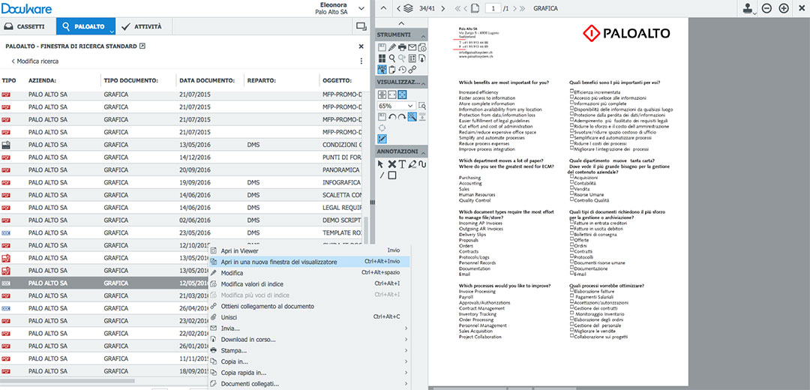Click the black magnifier search icon
The height and width of the screenshot is (390, 810).
392,58
